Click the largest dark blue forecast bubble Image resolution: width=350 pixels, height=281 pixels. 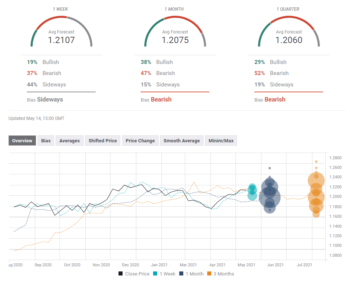270,198
